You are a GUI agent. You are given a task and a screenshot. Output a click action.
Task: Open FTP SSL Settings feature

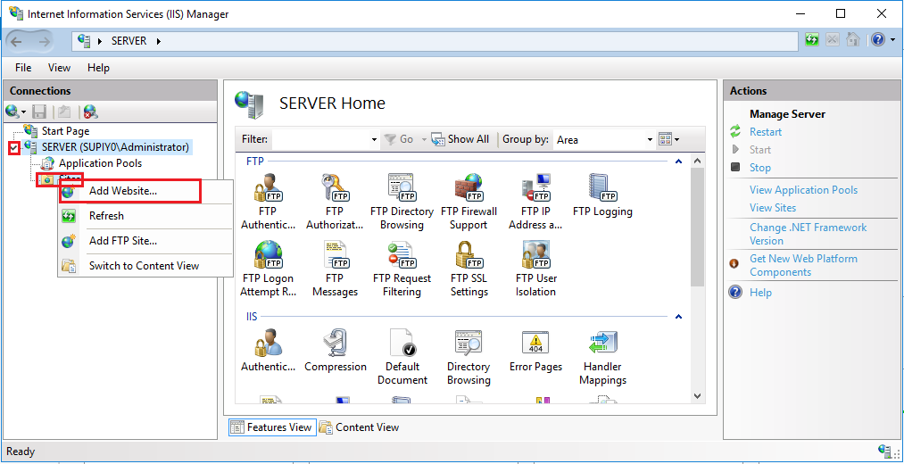469,268
